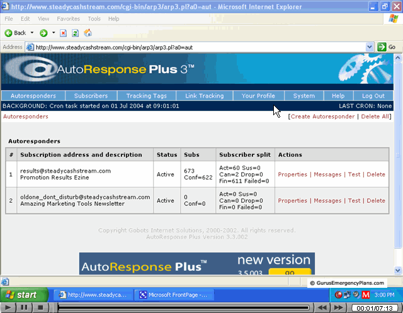The width and height of the screenshot is (403, 313).
Task: Click Test for Promotion Results Ezine row
Action: (x=354, y=174)
